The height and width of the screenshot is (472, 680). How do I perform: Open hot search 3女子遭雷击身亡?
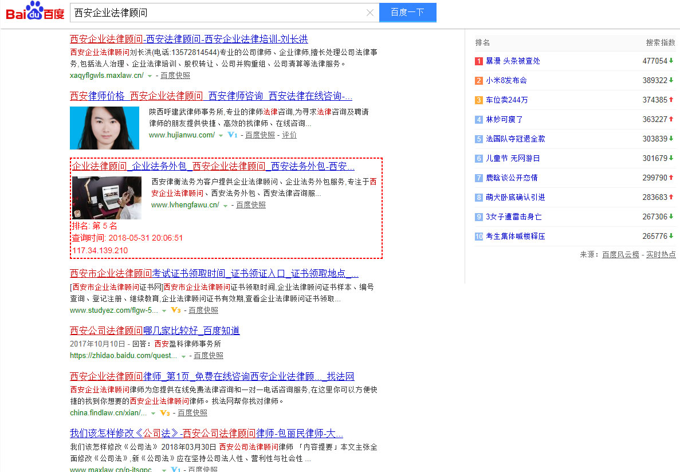coord(513,217)
